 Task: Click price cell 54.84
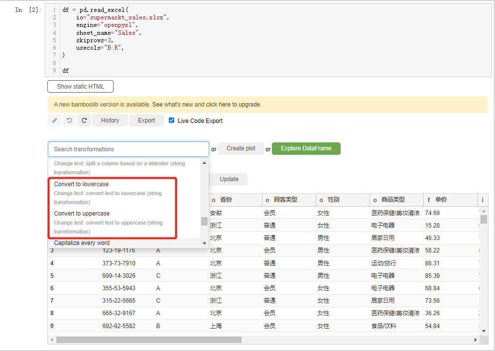(432, 326)
